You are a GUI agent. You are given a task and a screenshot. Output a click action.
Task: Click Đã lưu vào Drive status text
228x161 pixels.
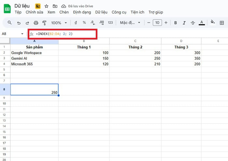pos(80,6)
